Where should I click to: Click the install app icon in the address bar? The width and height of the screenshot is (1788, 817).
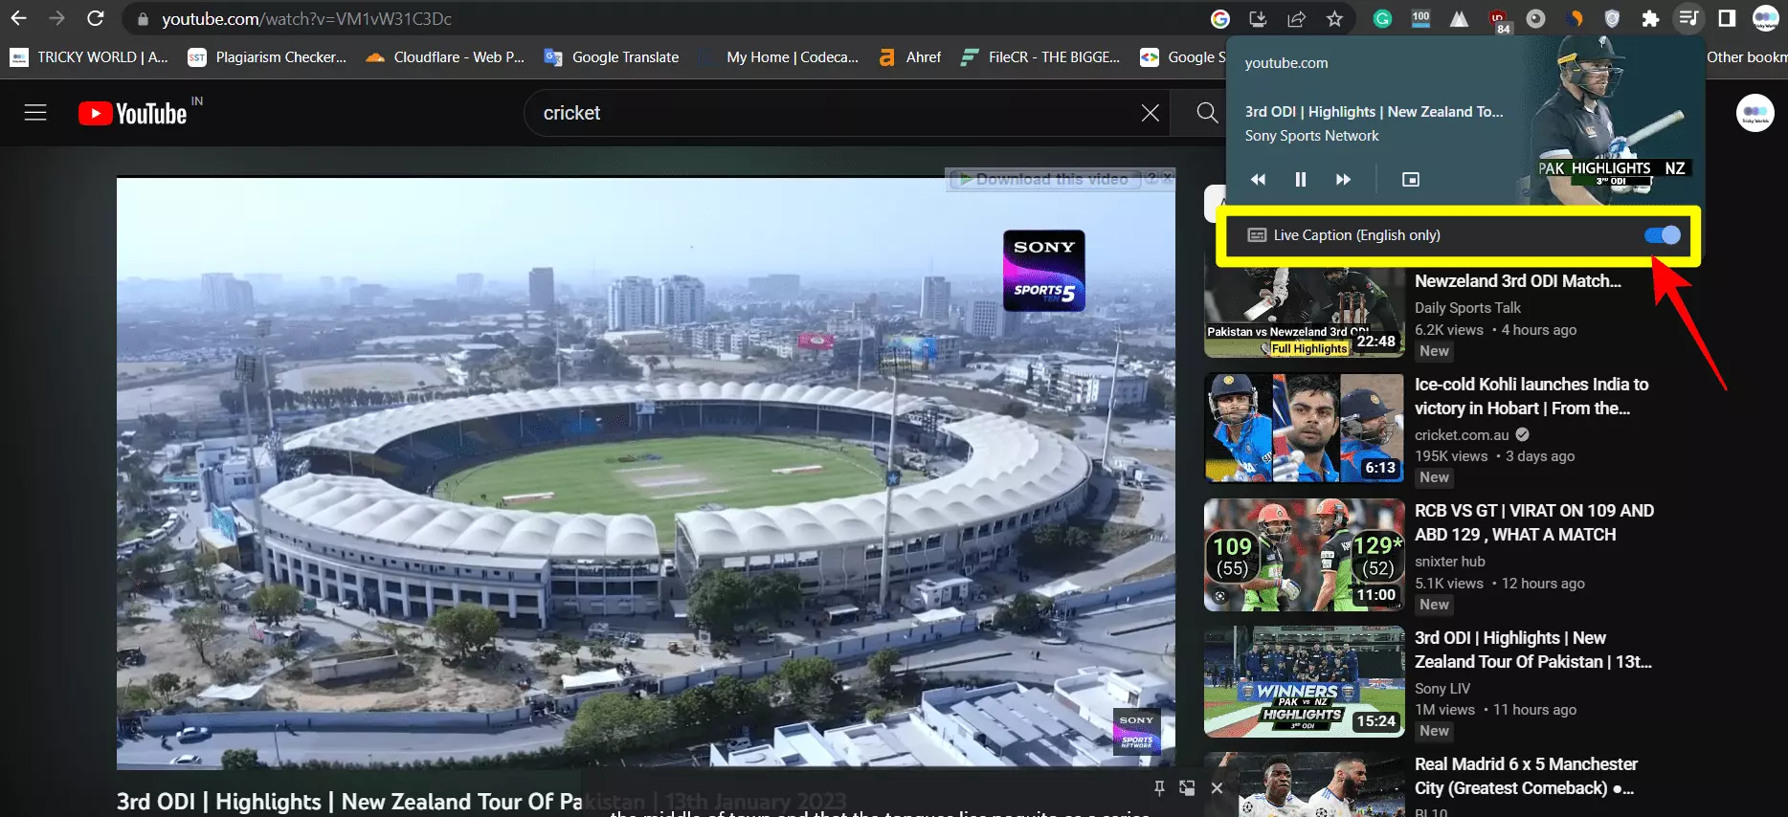(1258, 19)
